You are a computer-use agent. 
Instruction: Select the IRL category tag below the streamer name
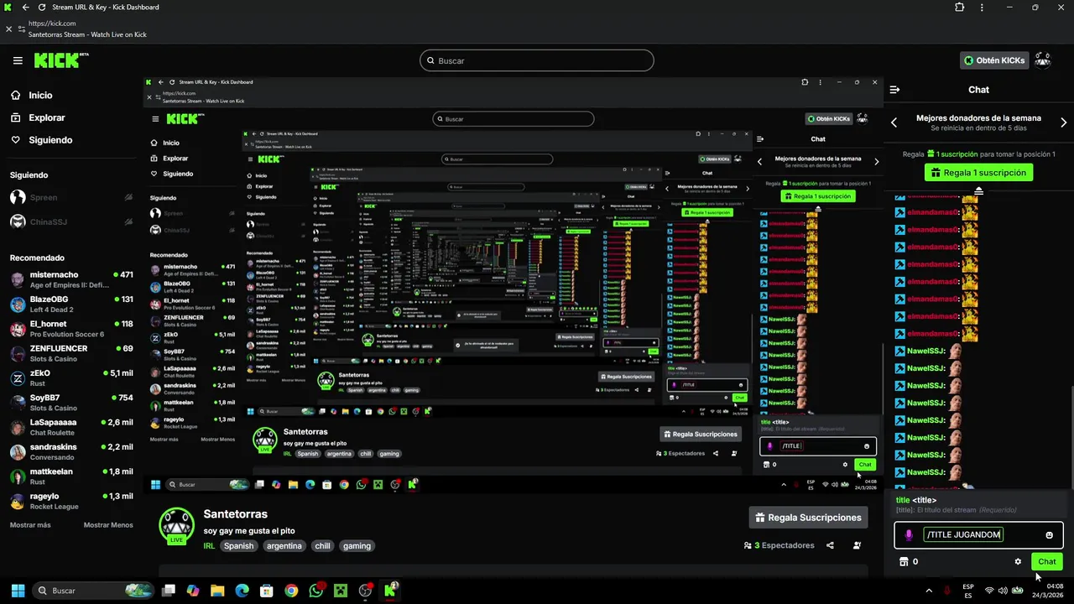[209, 546]
